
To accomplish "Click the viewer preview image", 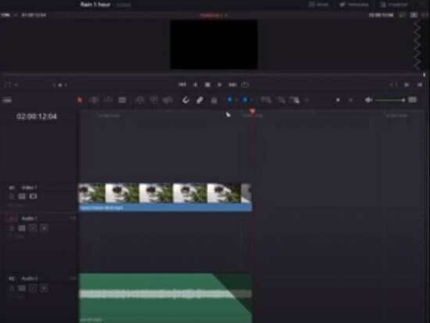I will click(214, 44).
